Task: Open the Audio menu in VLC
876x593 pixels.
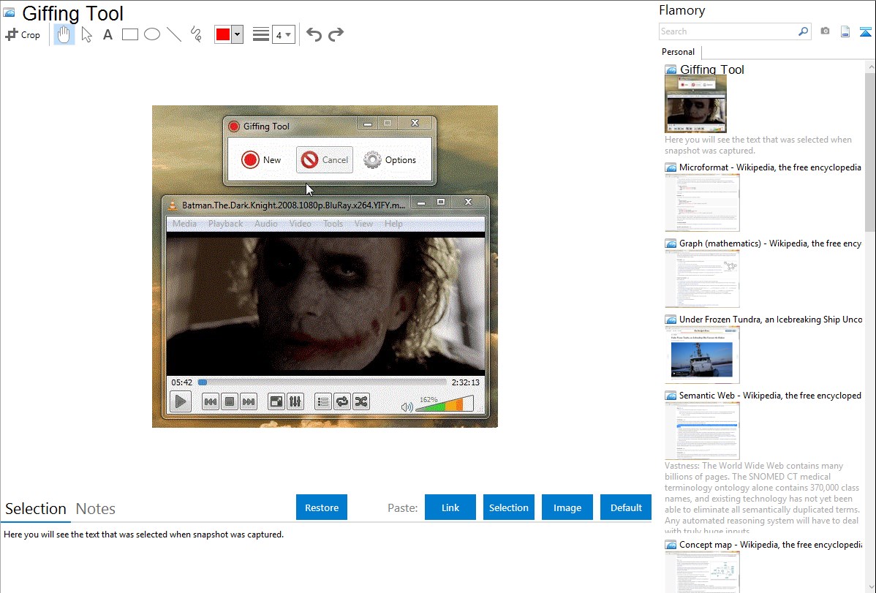Action: pyautogui.click(x=266, y=224)
